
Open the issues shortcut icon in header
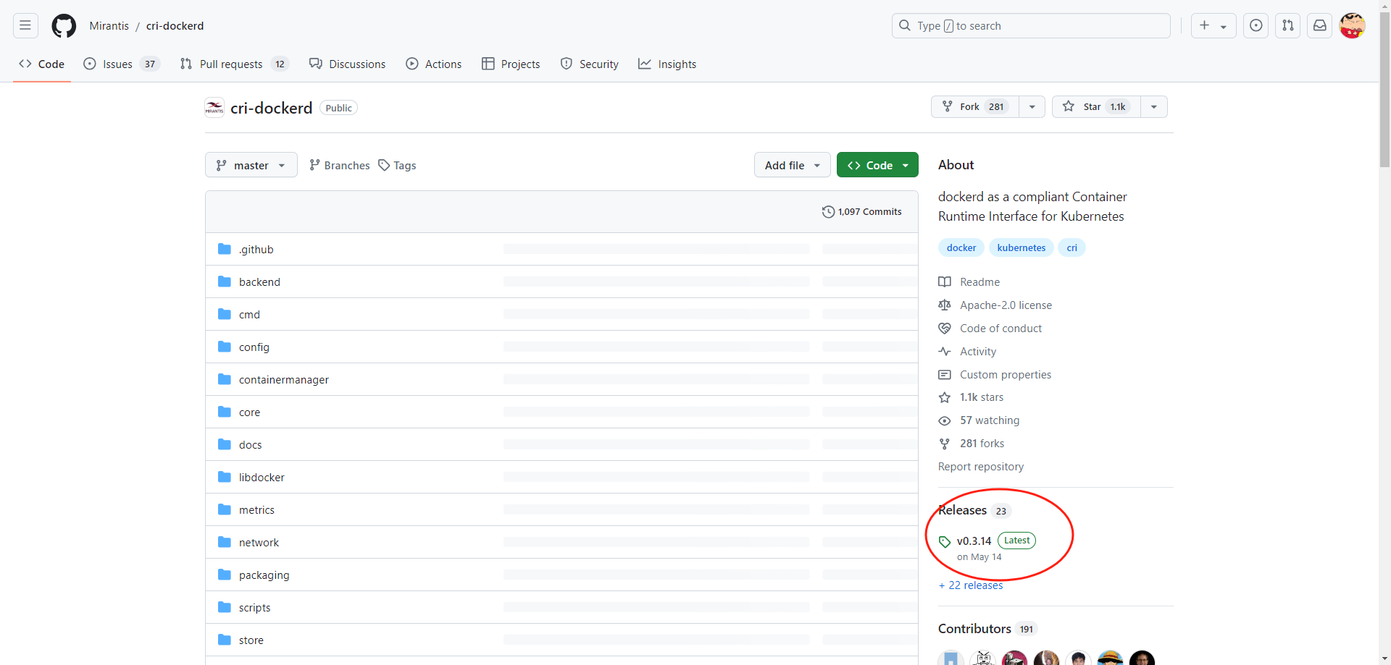1256,26
